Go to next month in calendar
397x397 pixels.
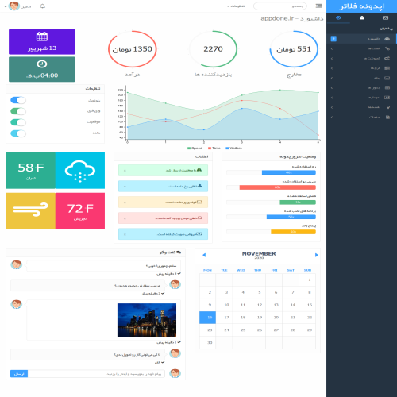[316, 255]
